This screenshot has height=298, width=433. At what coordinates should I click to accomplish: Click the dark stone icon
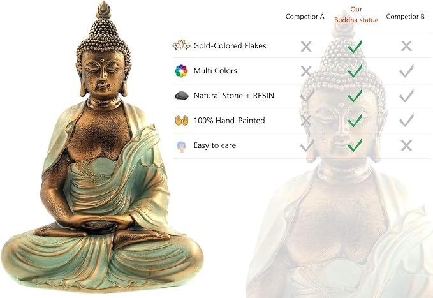pos(182,96)
